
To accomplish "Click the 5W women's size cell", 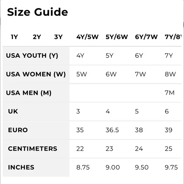I will coord(82,74).
